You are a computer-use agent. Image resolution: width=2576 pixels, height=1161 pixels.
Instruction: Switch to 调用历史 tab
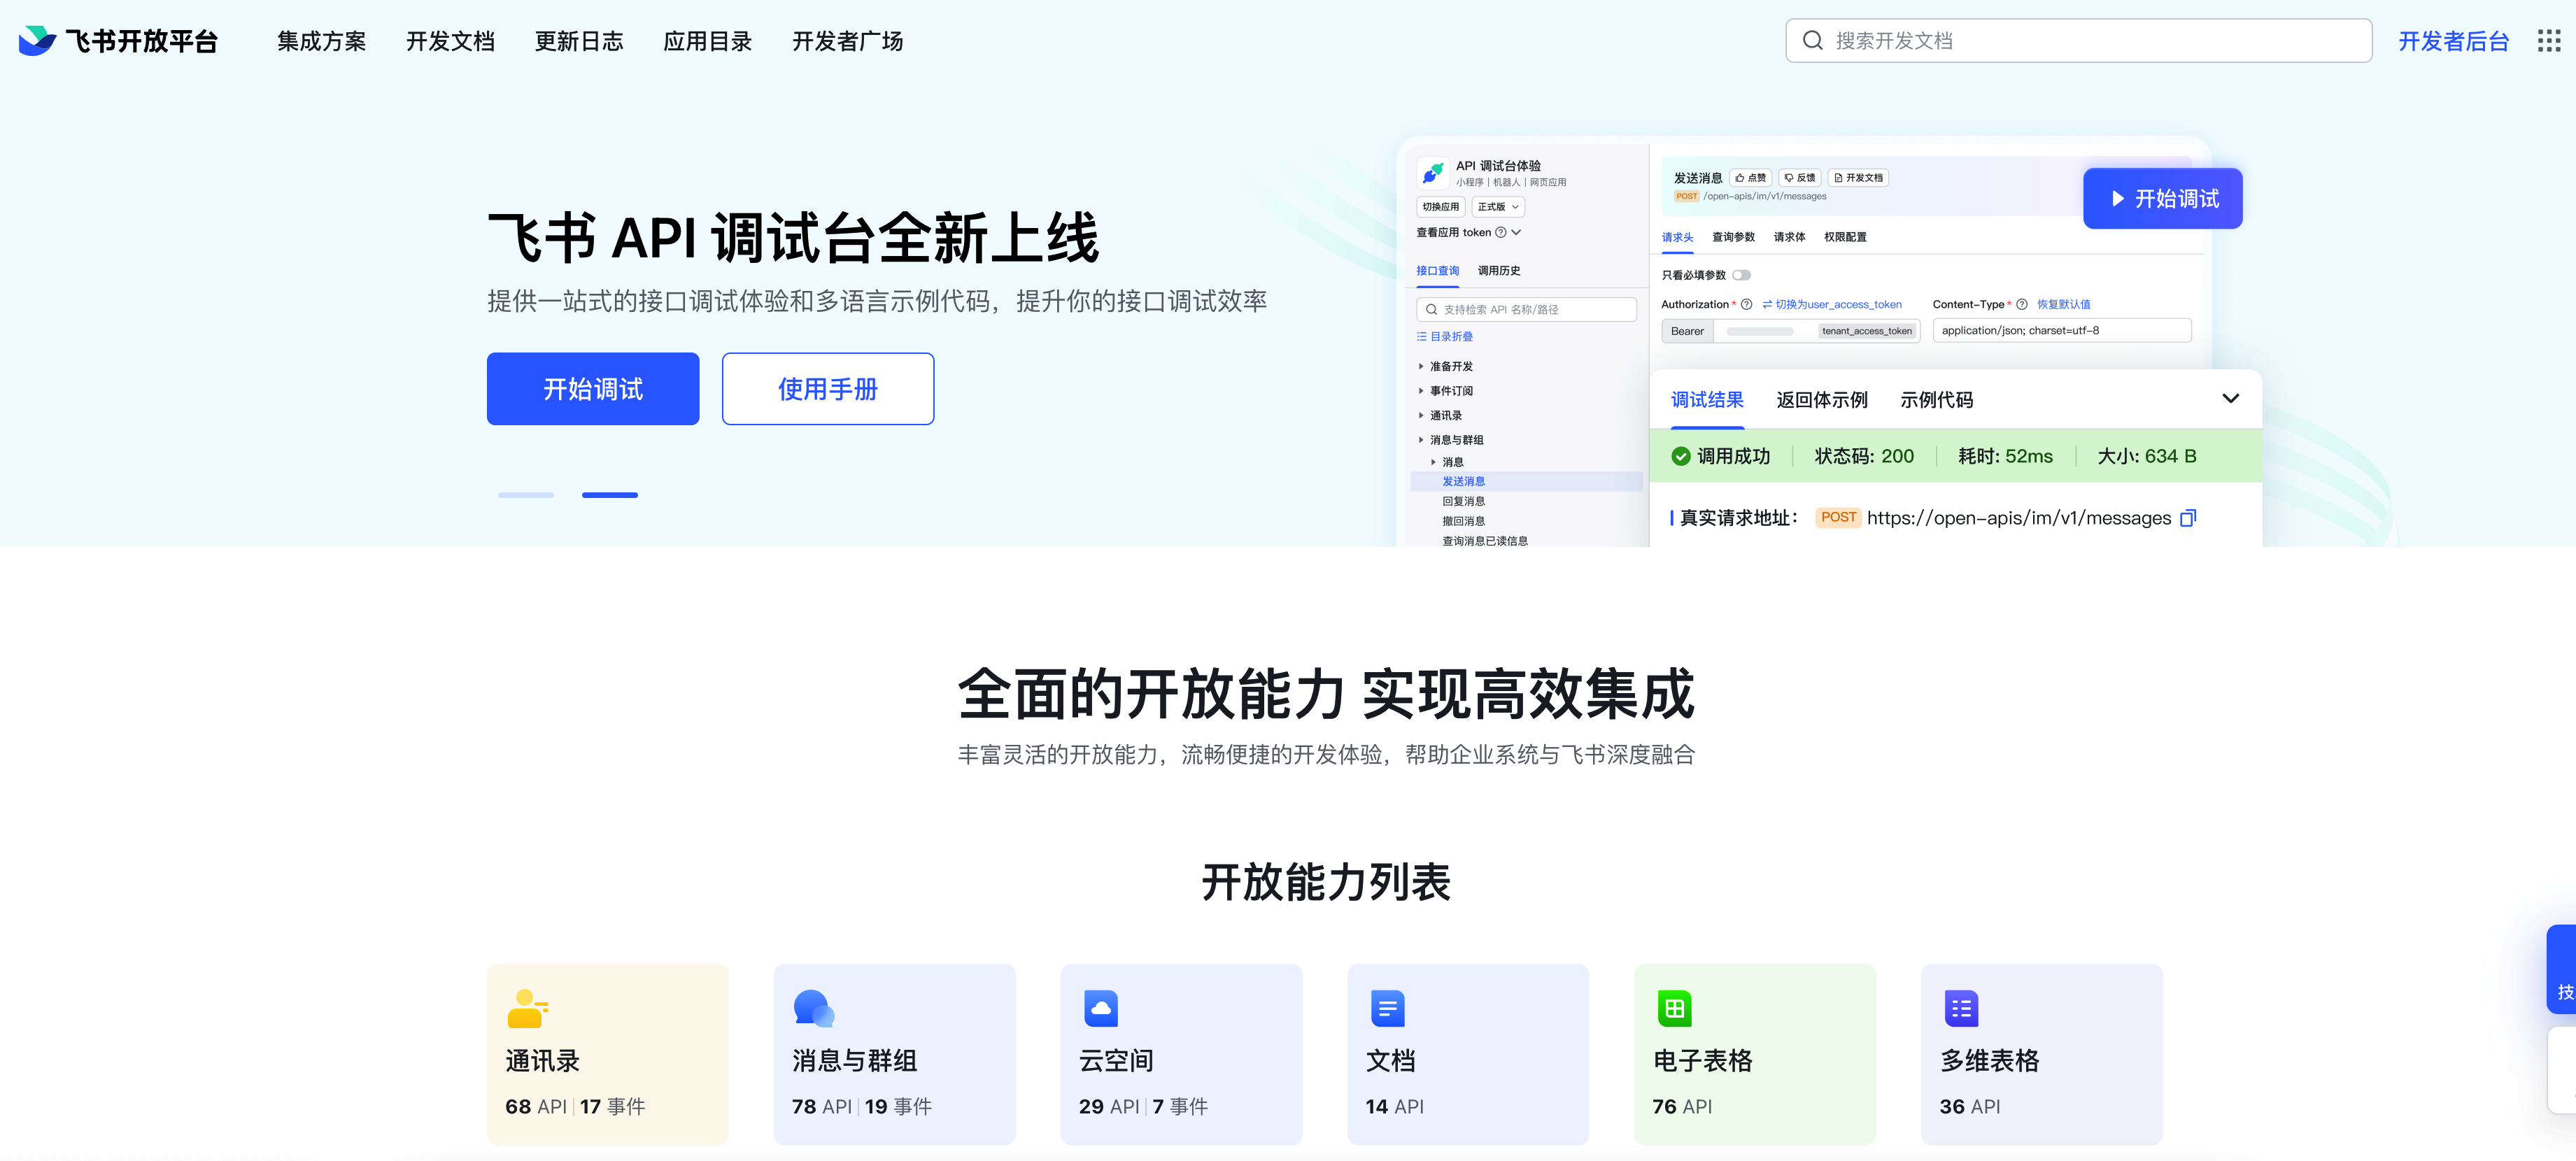[1499, 271]
